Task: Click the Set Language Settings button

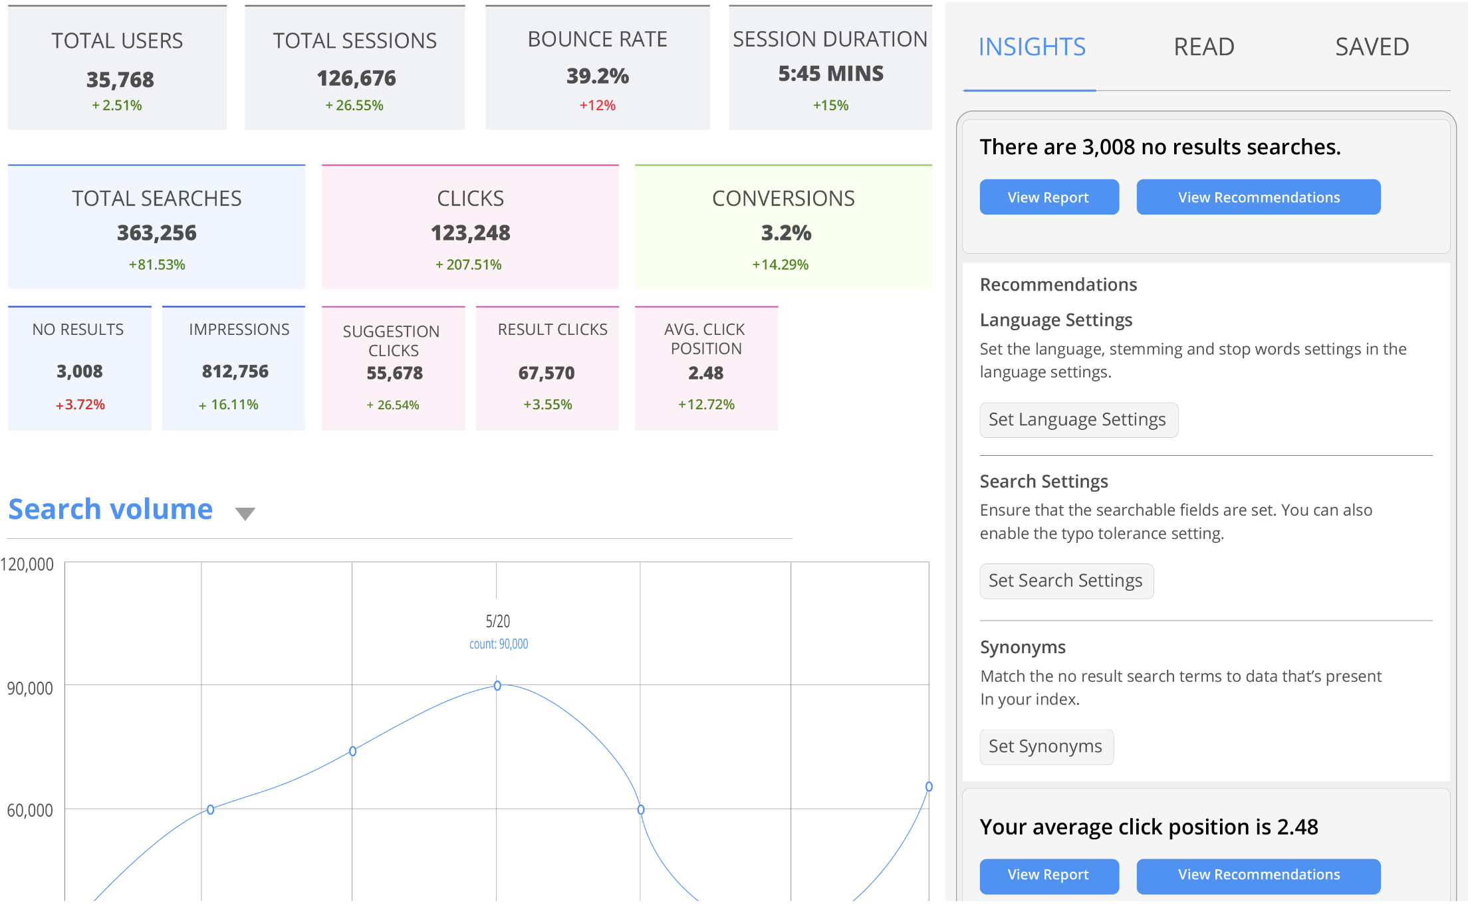Action: [x=1078, y=420]
